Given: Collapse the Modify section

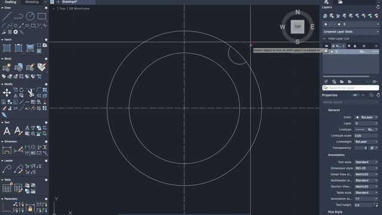Looking at the screenshot, I should [x=2, y=84].
